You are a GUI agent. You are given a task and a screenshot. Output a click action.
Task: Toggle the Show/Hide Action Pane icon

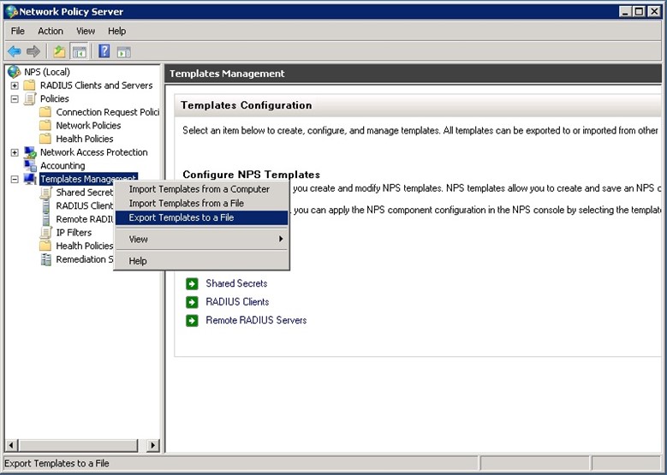pos(123,52)
